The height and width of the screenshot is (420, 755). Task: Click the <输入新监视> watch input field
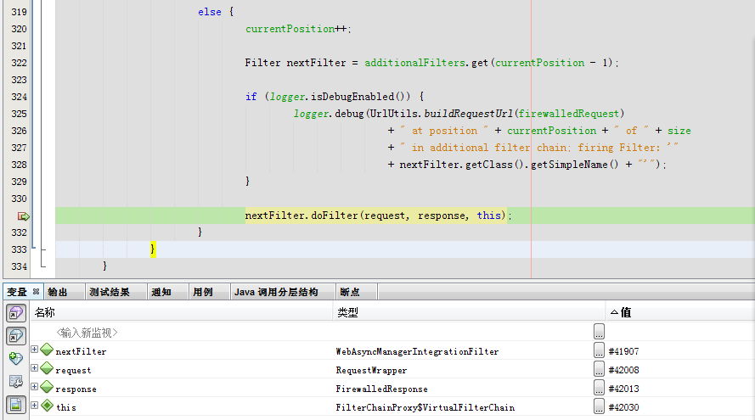pyautogui.click(x=87, y=333)
